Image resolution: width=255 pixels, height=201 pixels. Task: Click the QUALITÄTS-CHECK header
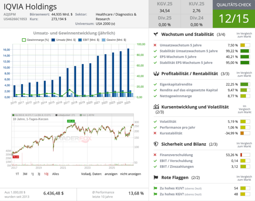point(234,5)
